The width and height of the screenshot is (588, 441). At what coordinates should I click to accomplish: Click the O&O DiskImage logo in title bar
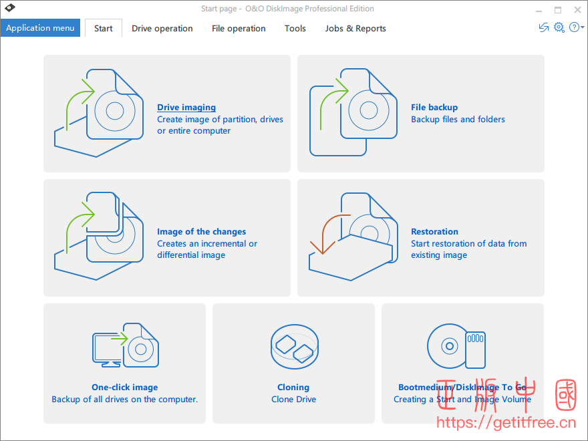coord(10,7)
